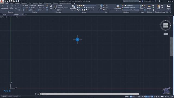Toggle the grid display in status bar

pos(131,97)
